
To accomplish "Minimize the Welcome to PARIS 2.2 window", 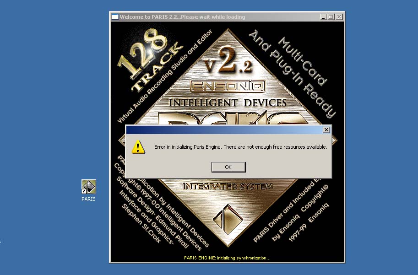I will (x=323, y=17).
